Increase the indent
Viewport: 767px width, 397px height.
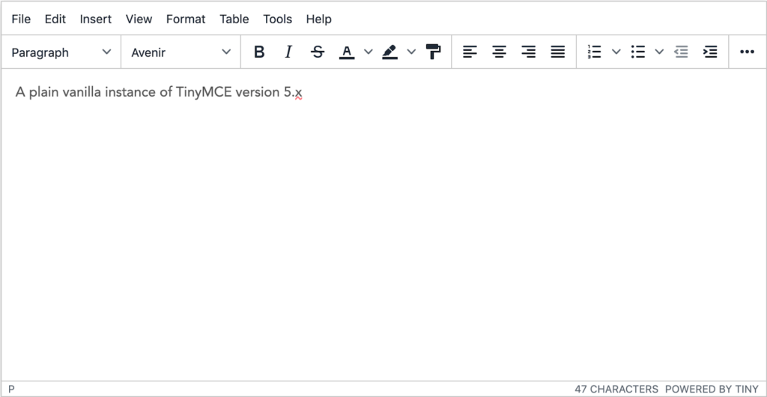click(710, 52)
